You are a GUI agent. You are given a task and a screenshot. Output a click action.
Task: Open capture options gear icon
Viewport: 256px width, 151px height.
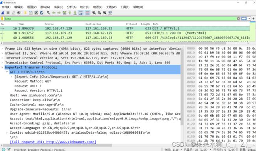19,13
